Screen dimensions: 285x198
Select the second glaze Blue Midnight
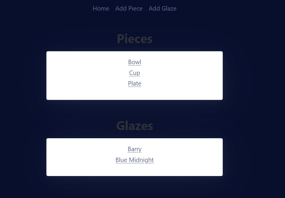coord(135,160)
